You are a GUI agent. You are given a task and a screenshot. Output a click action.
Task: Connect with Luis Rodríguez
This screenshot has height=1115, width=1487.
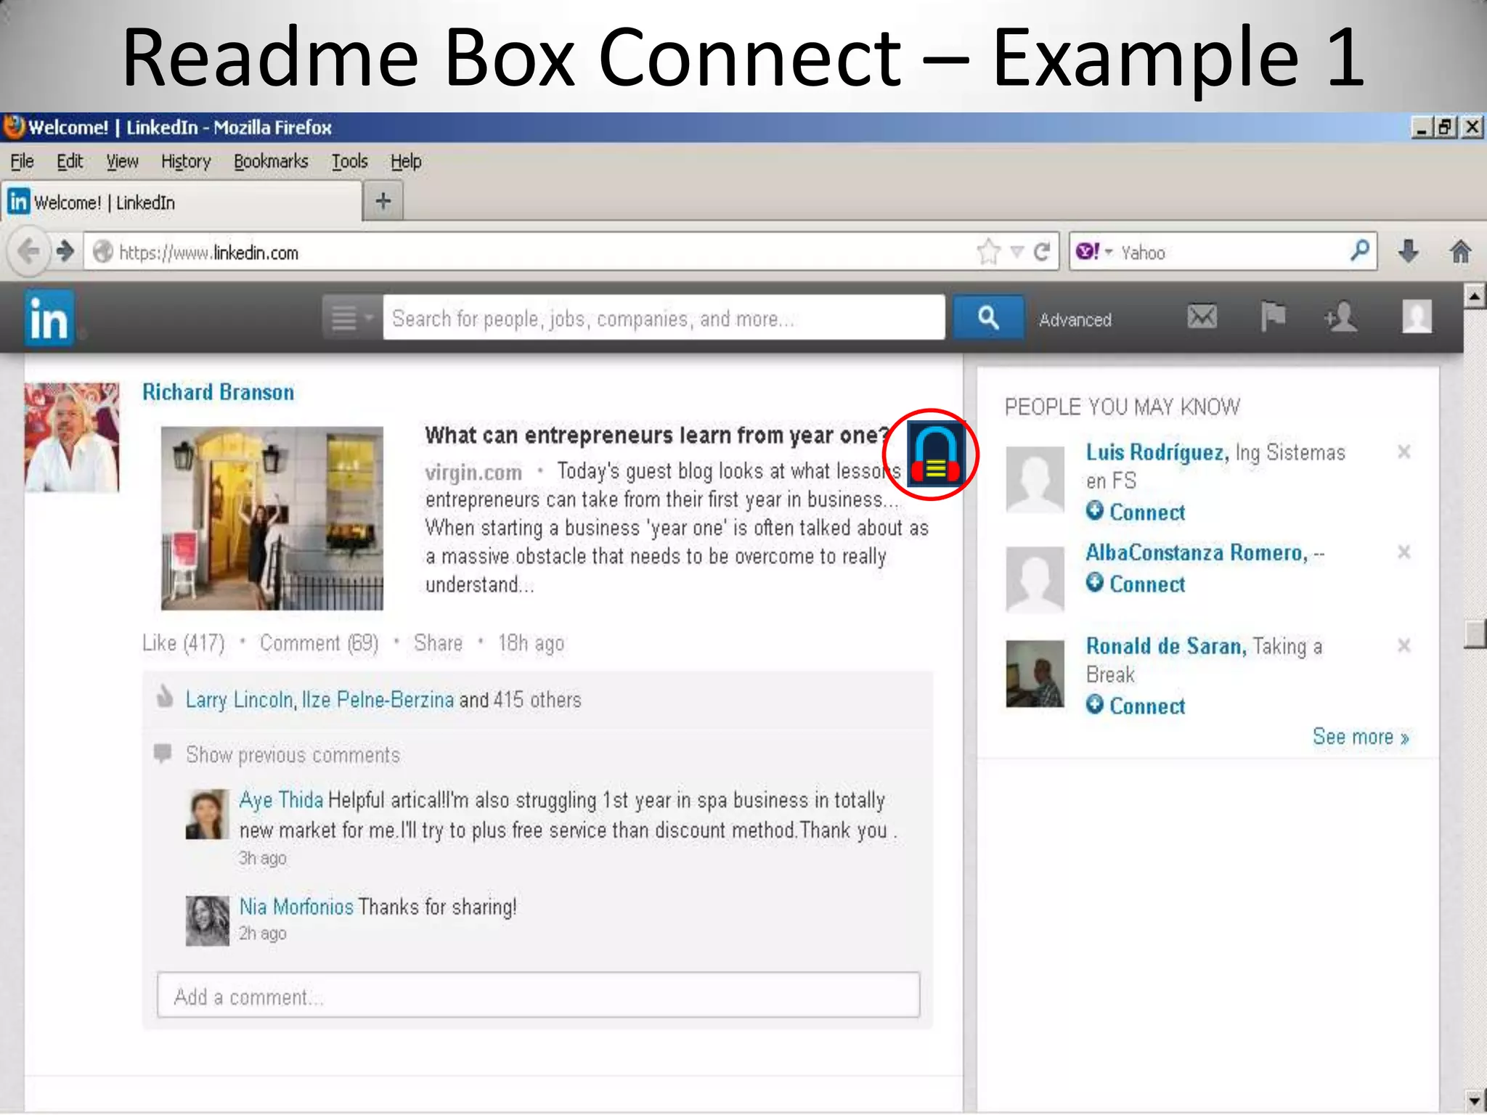click(1136, 512)
